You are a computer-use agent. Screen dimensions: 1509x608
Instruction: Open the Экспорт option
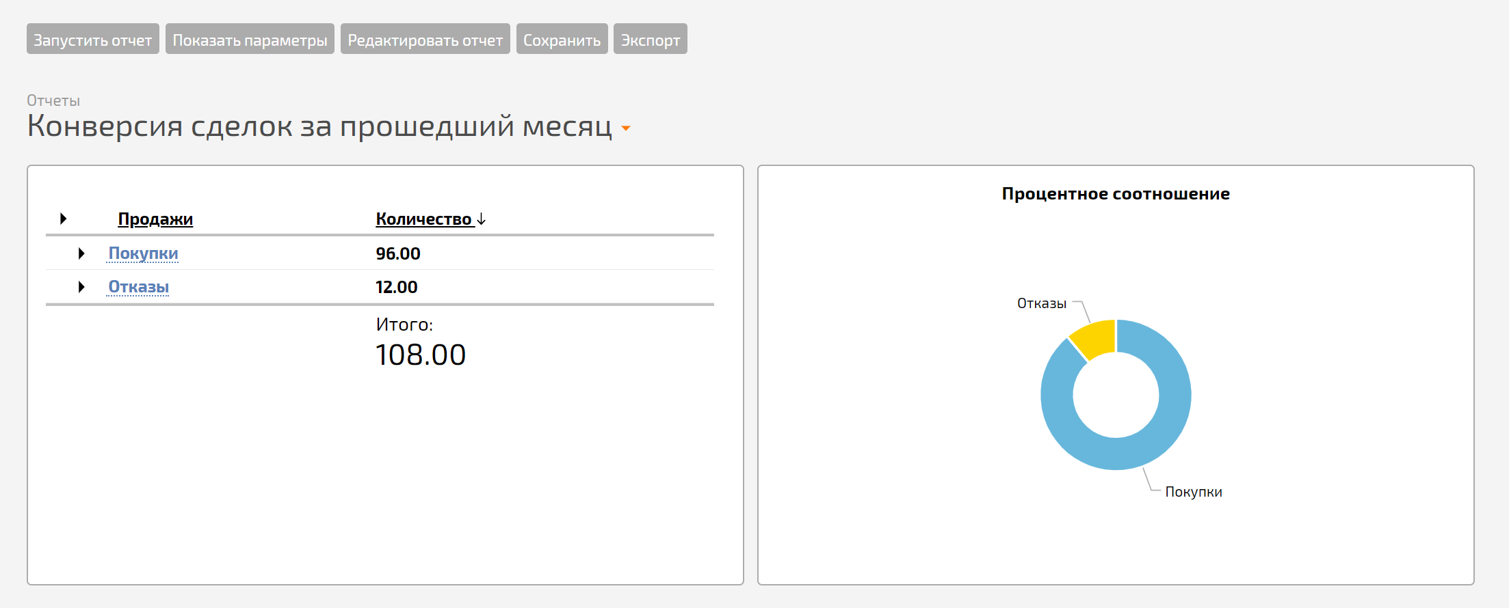(x=651, y=39)
